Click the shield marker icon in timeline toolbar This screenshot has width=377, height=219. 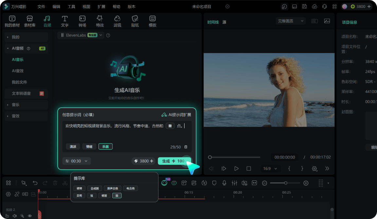click(x=214, y=183)
